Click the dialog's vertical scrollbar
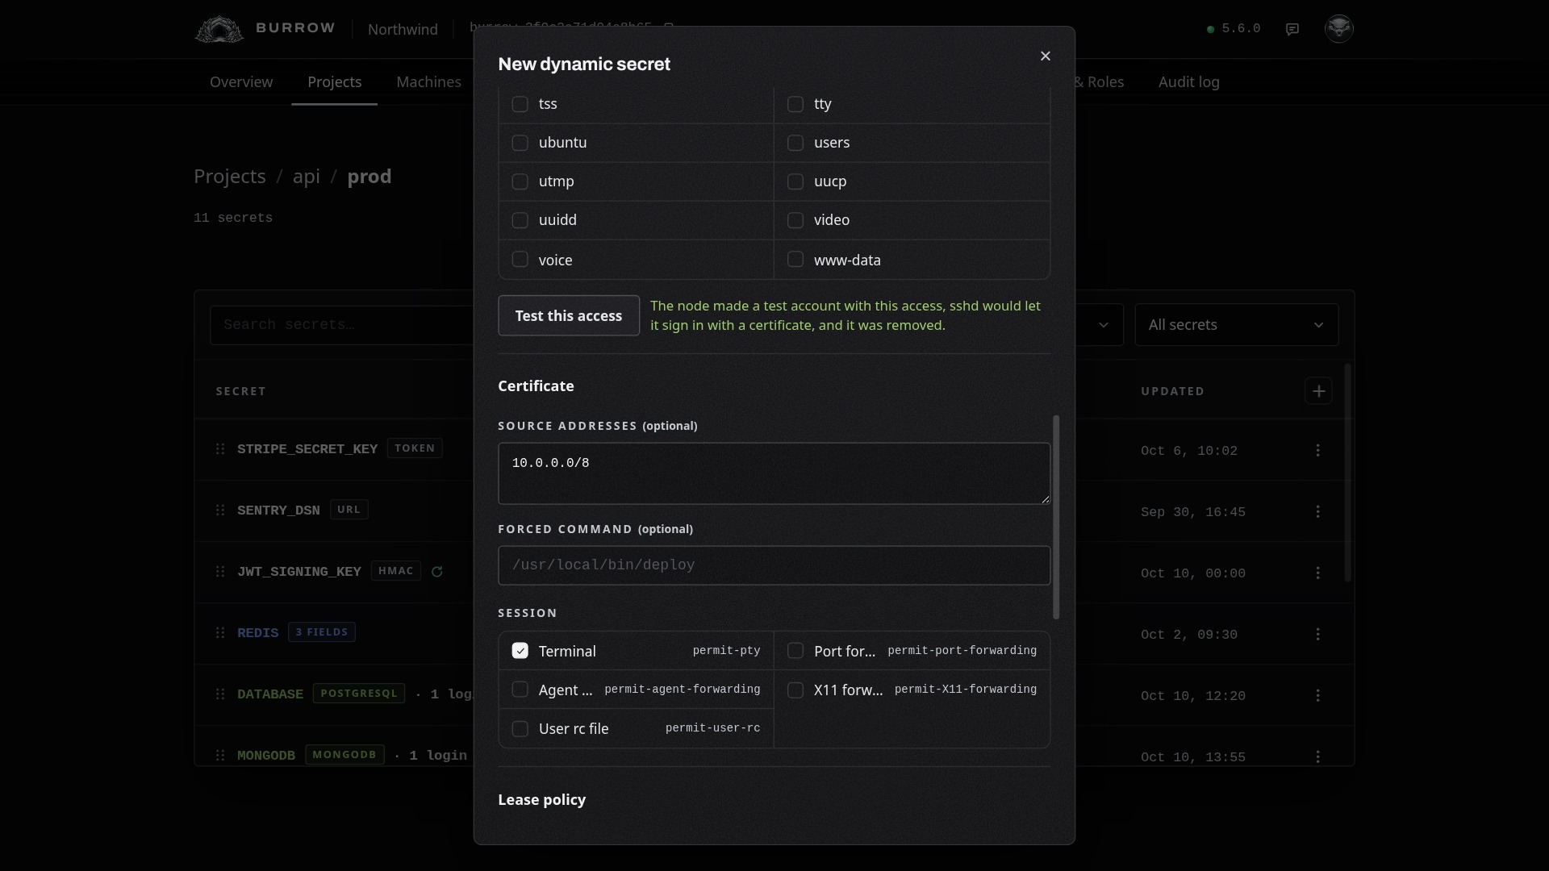 pyautogui.click(x=1056, y=517)
